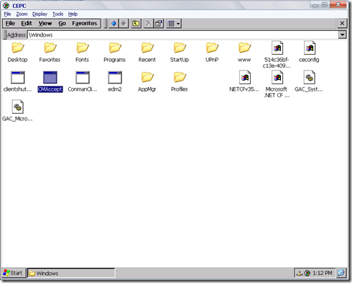Viewport: 352px width, 283px height.
Task: Open the Display menu
Action: point(40,14)
